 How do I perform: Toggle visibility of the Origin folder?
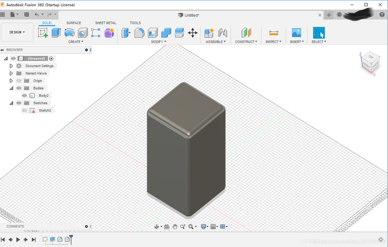[x=19, y=81]
